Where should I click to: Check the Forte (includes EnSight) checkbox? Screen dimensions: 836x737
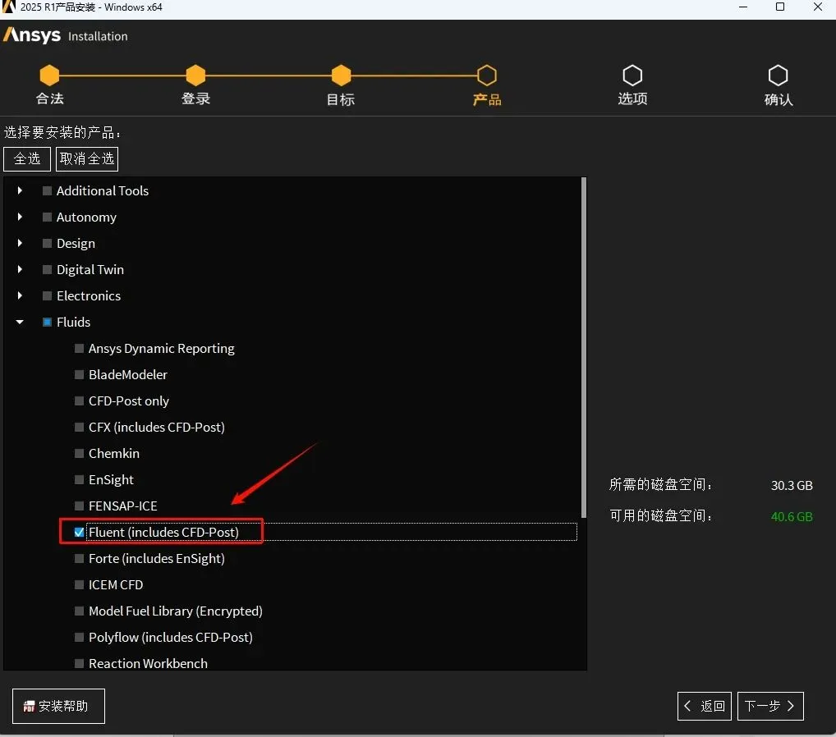tap(79, 558)
